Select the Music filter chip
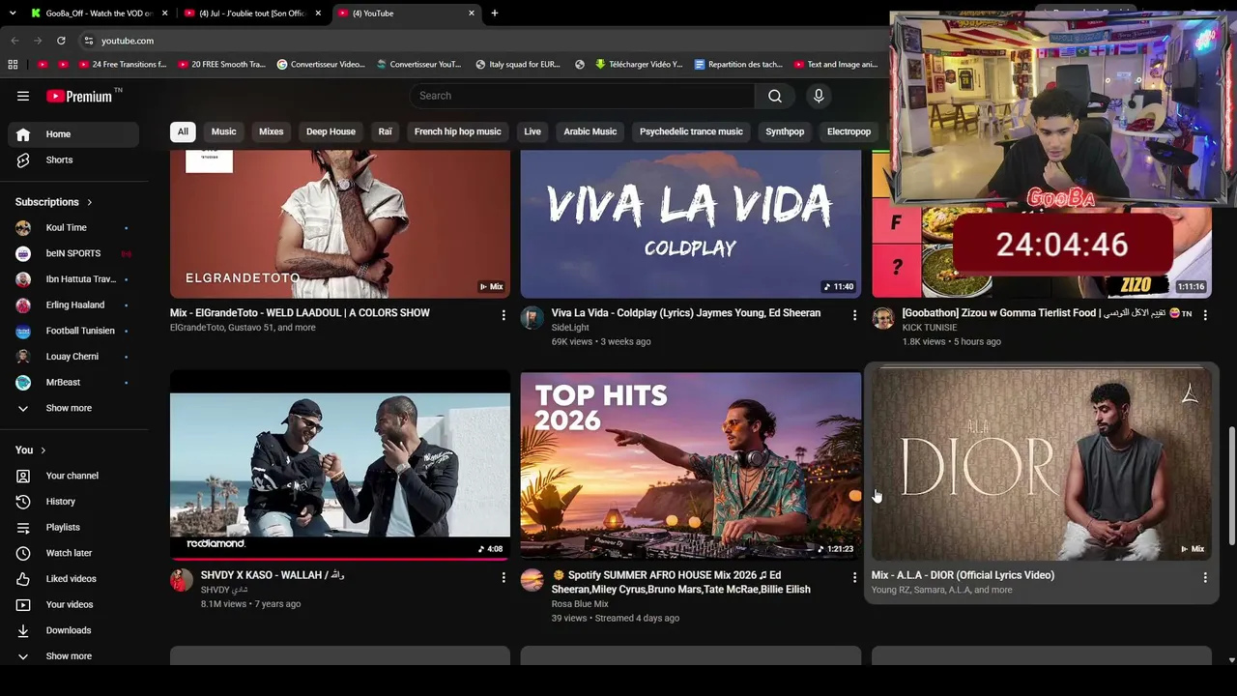 pyautogui.click(x=223, y=131)
